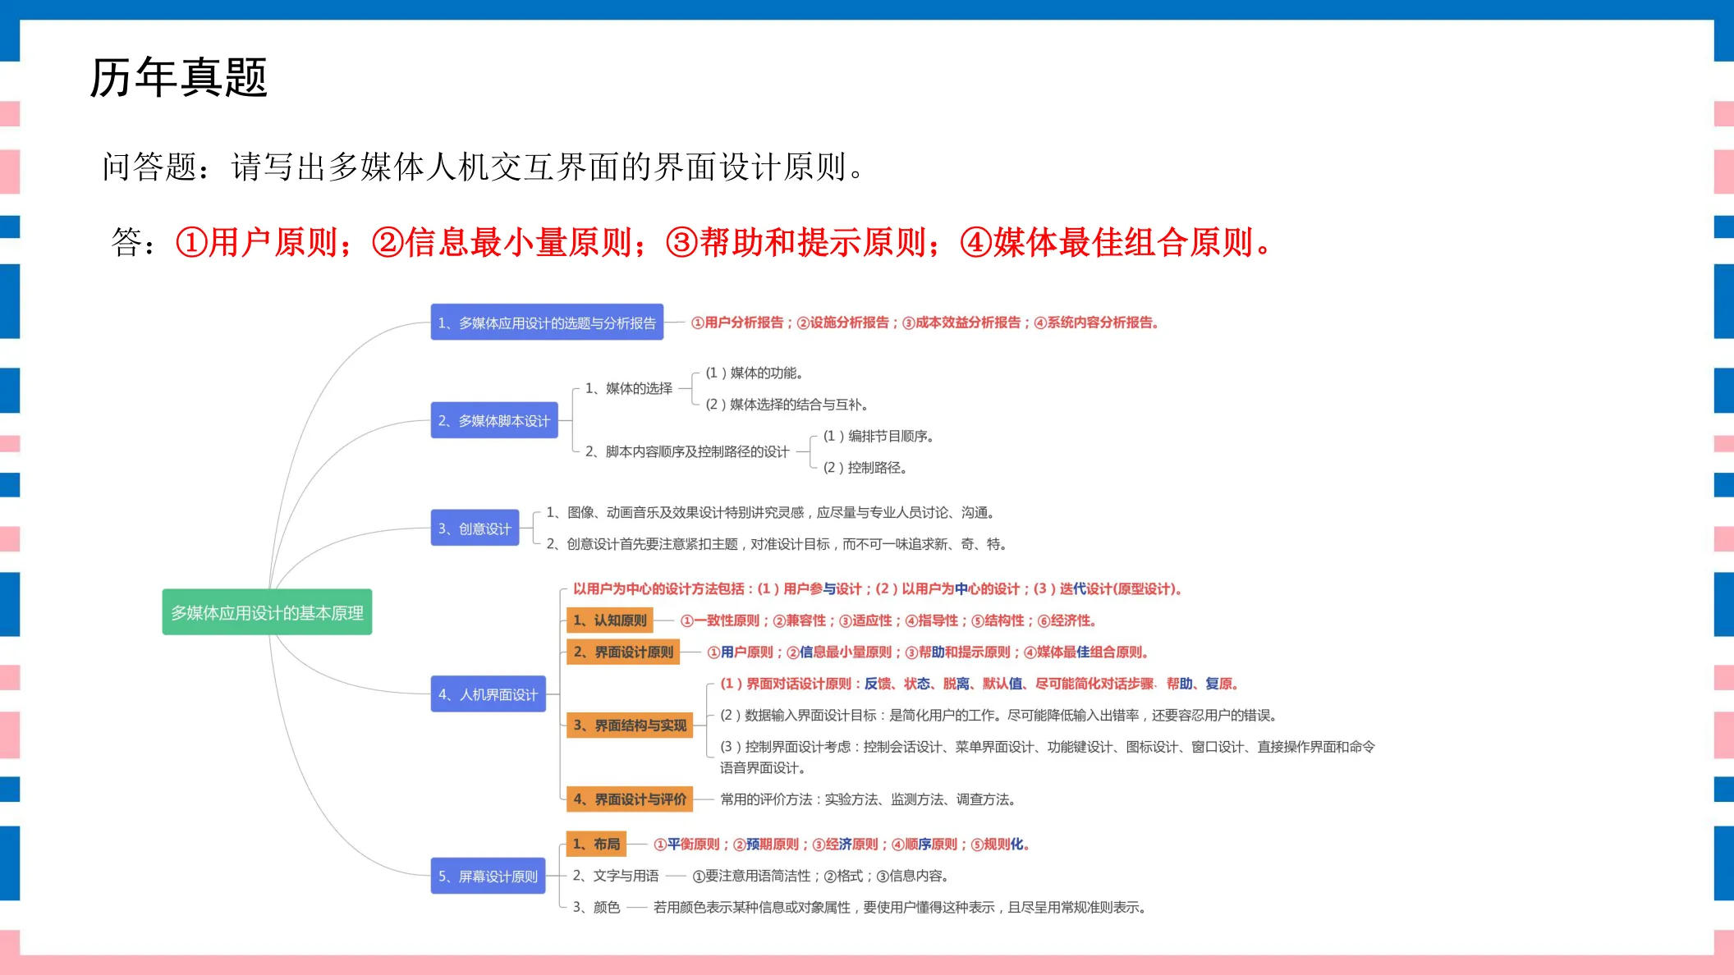Click the text ①要注意用语简洁性；②格式
The image size is (1734, 975).
[821, 876]
